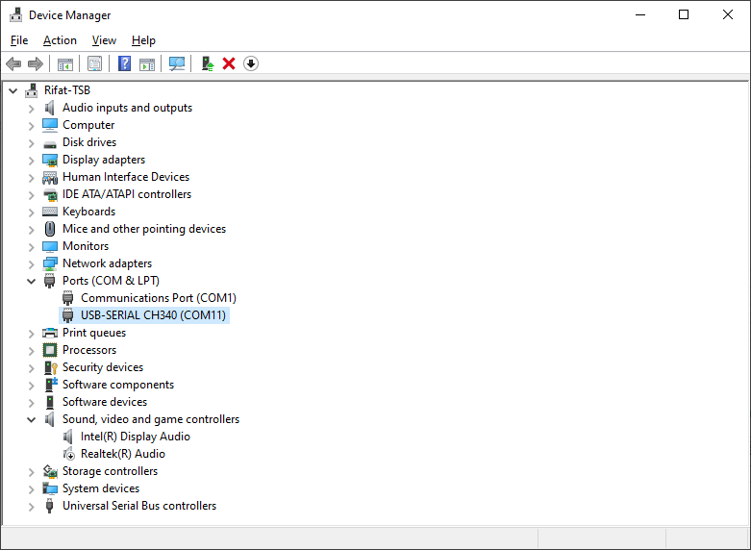Image resolution: width=751 pixels, height=550 pixels.
Task: Expand the Network adapters category
Action: (x=32, y=263)
